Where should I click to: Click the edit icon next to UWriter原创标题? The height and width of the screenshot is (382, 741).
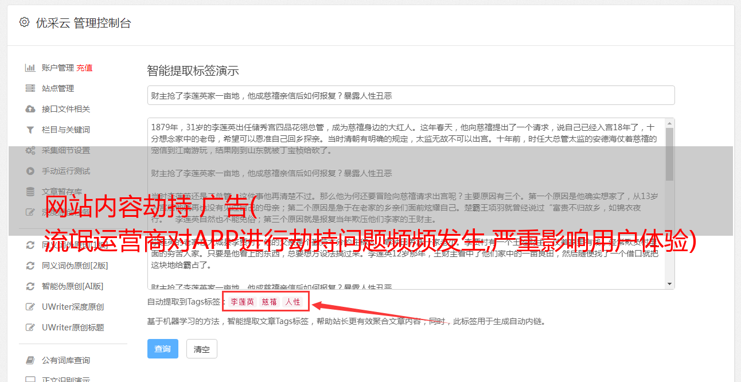coord(30,328)
